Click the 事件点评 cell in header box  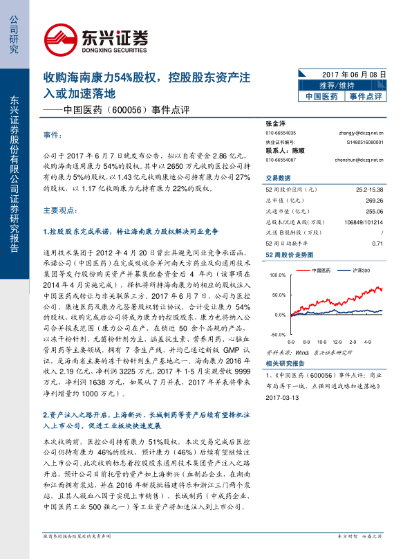click(366, 97)
